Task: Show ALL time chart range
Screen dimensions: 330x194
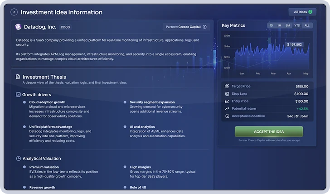Action: [307, 25]
